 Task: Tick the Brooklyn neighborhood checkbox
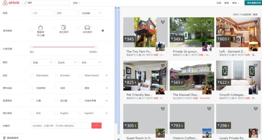pos(57,75)
